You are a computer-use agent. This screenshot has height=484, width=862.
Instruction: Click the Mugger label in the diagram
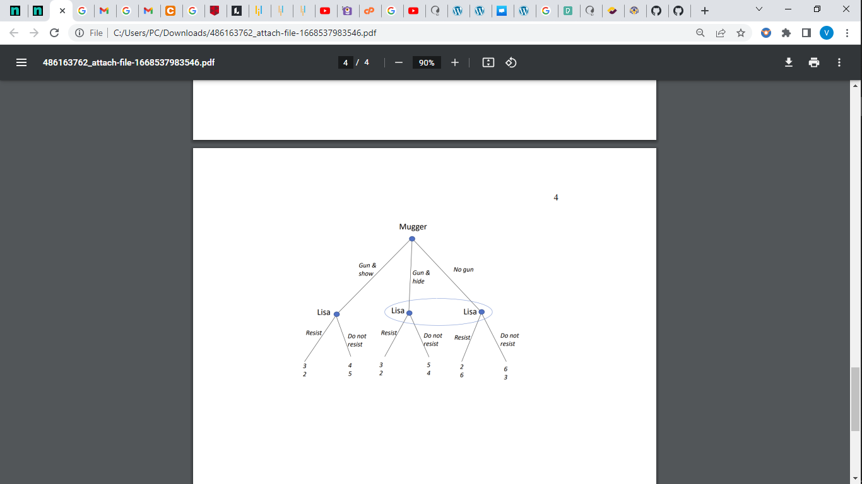pyautogui.click(x=413, y=227)
